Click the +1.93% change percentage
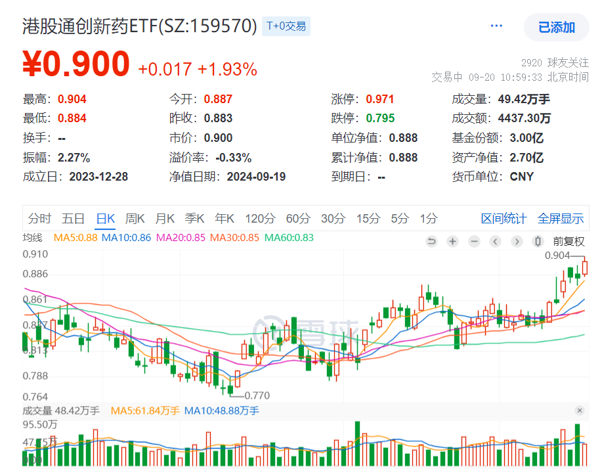This screenshot has width=602, height=469. click(227, 70)
